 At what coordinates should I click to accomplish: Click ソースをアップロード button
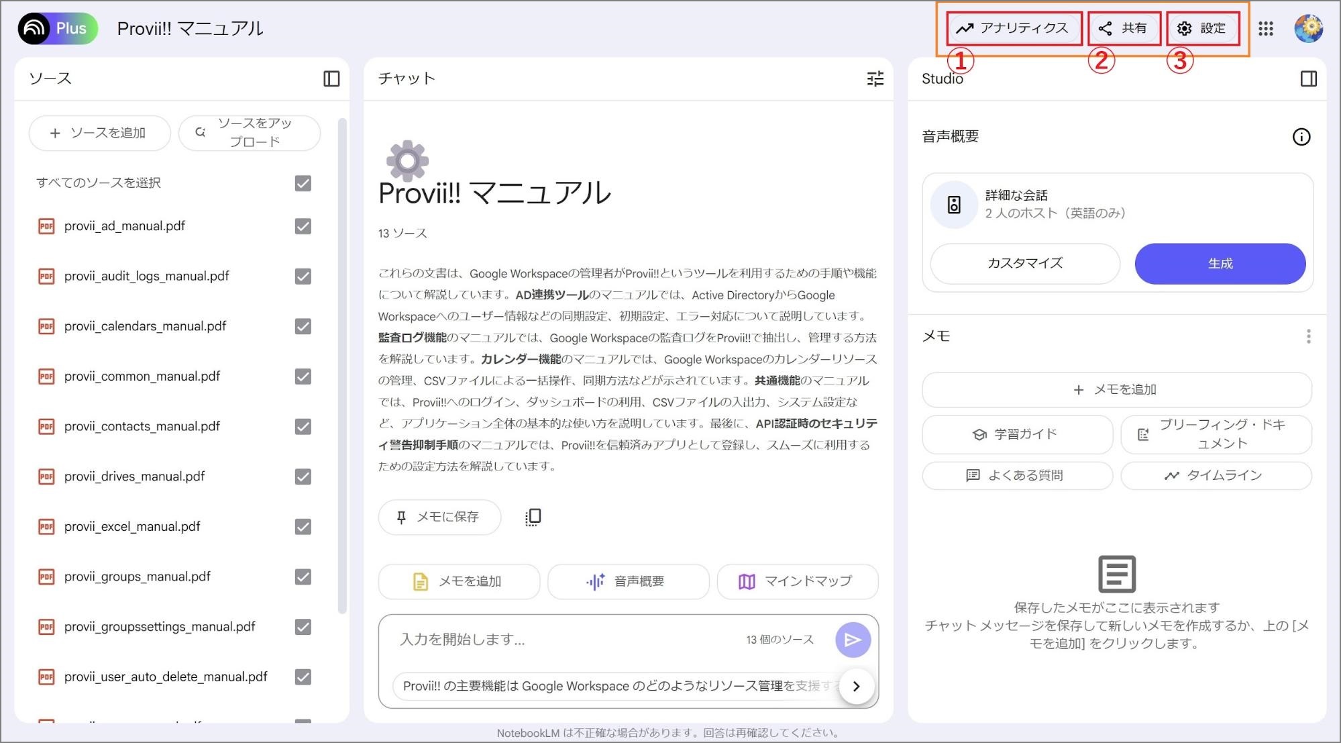coord(249,133)
